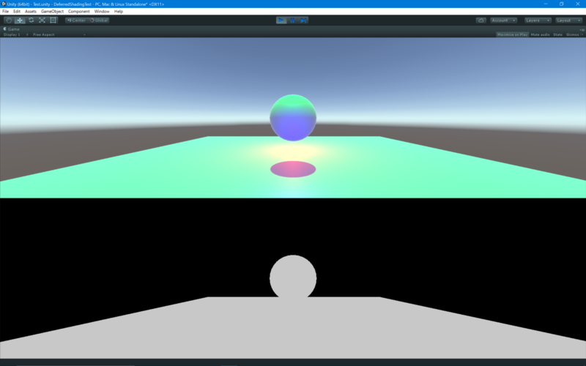Open the Assets menu
Viewport: 586px width, 366px height.
[31, 12]
